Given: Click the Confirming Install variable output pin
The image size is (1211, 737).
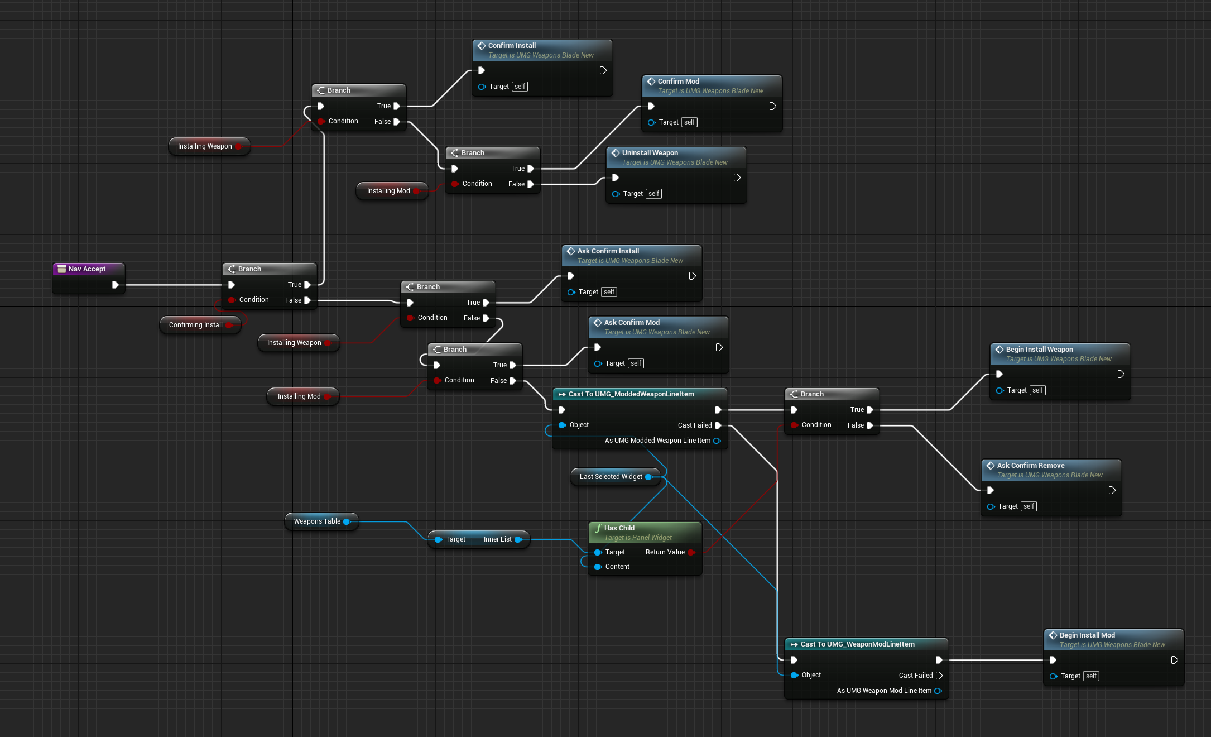Looking at the screenshot, I should [x=229, y=325].
